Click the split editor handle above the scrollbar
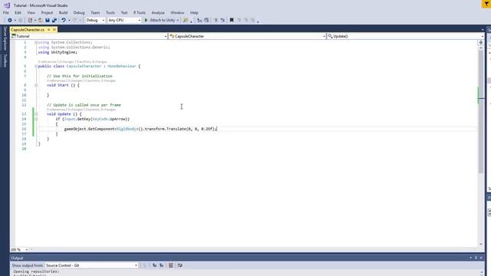The image size is (491, 276). coord(481,43)
